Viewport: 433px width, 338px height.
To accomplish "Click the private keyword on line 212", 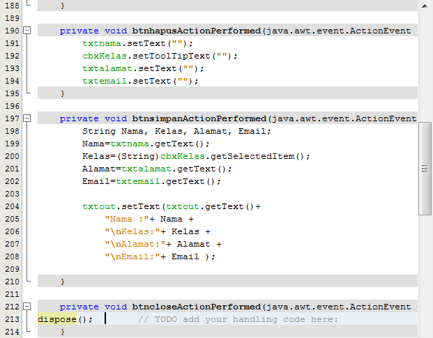I will click(x=79, y=307).
